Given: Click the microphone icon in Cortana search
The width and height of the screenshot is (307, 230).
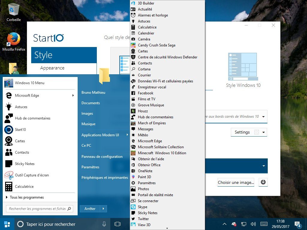Looking at the screenshot, I should pos(104,224).
